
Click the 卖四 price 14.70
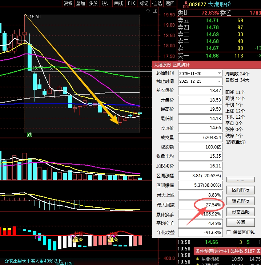212,27
